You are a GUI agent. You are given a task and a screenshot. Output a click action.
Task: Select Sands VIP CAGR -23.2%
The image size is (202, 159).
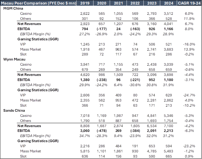189,146
